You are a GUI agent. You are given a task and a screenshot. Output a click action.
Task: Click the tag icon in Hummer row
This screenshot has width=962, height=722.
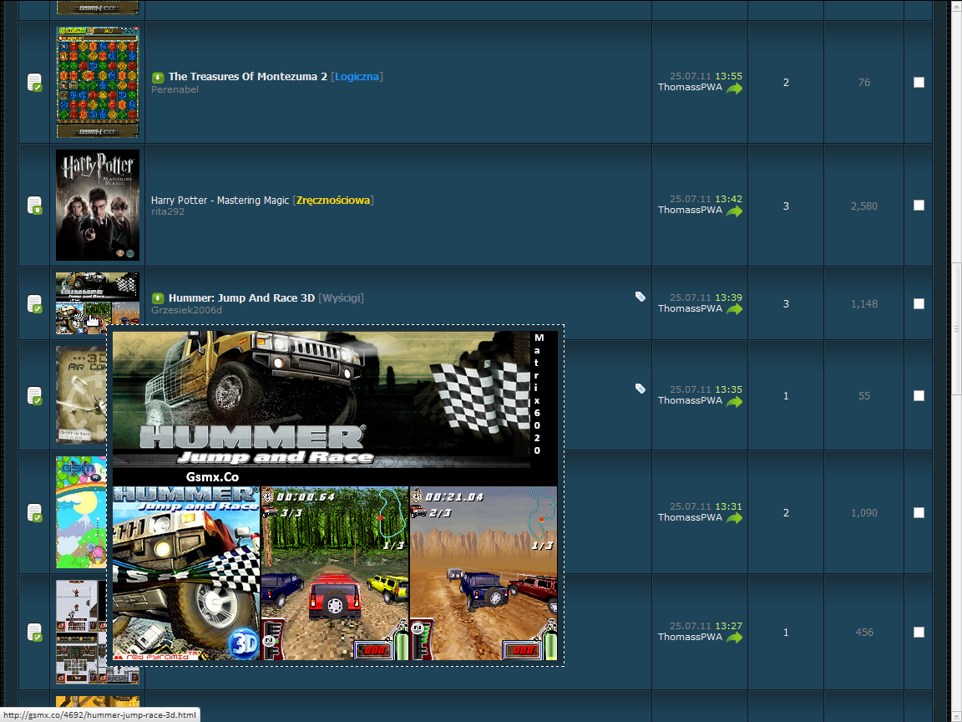tap(640, 297)
